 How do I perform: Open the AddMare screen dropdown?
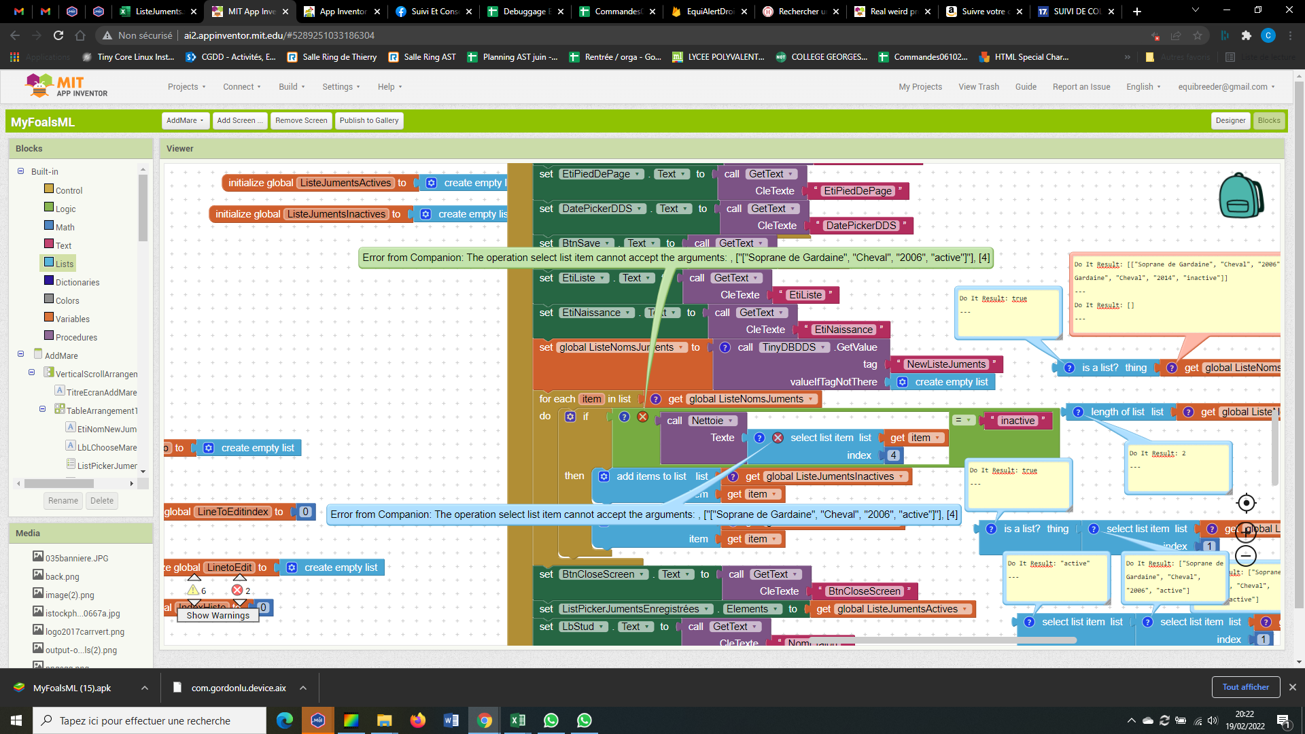coord(186,120)
